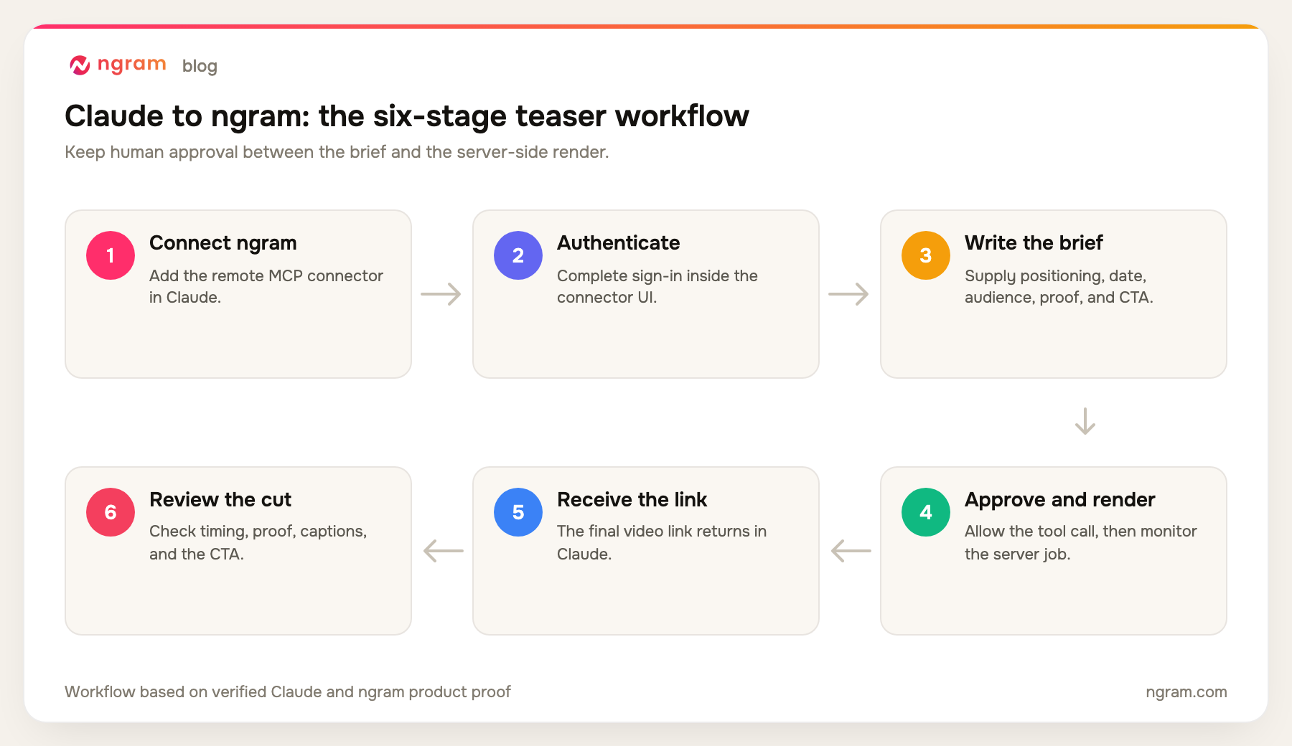Image resolution: width=1292 pixels, height=746 pixels.
Task: Click text Add the remote MCP connector
Action: pyautogui.click(x=266, y=286)
